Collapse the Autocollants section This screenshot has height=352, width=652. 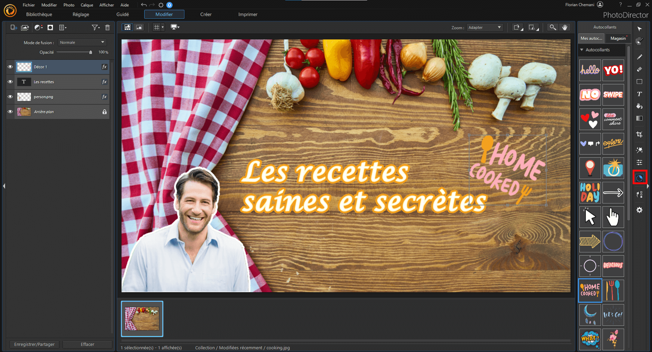[x=582, y=50]
